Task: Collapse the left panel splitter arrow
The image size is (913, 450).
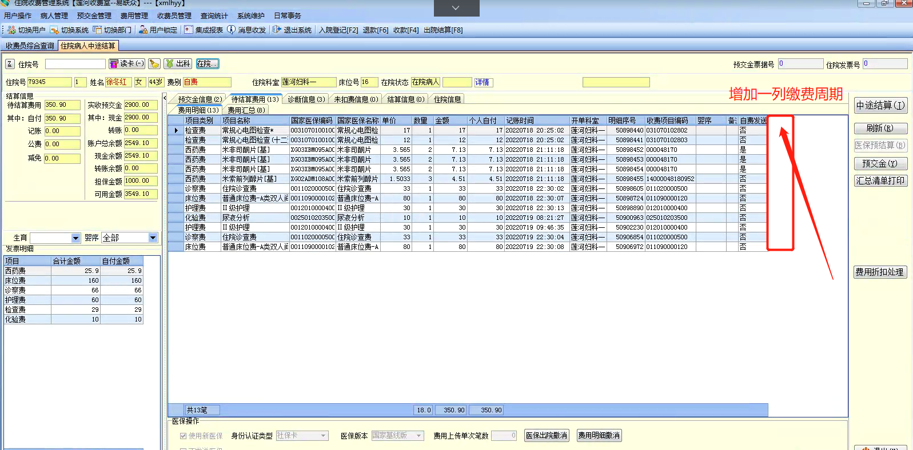Action: pyautogui.click(x=165, y=98)
